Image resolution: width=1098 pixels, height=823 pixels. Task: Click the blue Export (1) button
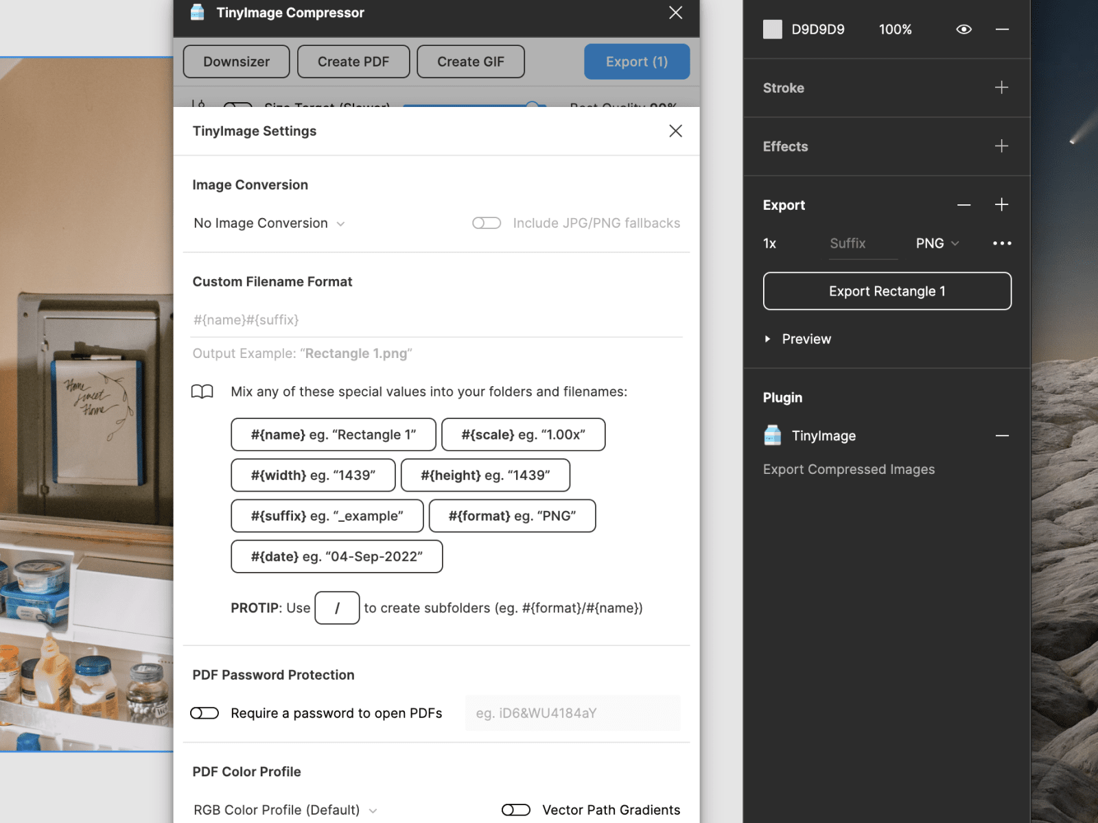point(636,61)
